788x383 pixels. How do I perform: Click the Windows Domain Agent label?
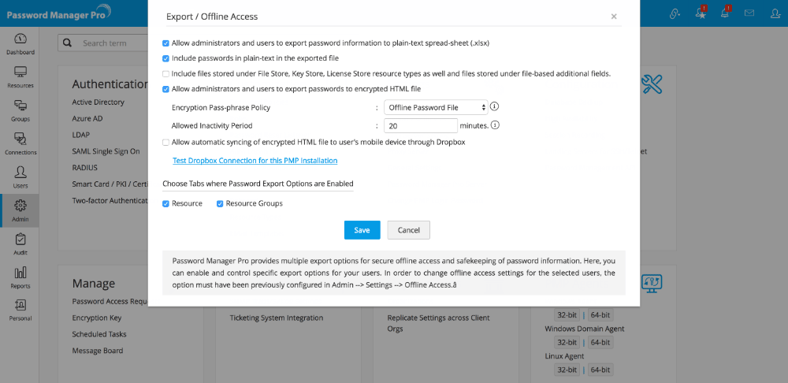[585, 329]
